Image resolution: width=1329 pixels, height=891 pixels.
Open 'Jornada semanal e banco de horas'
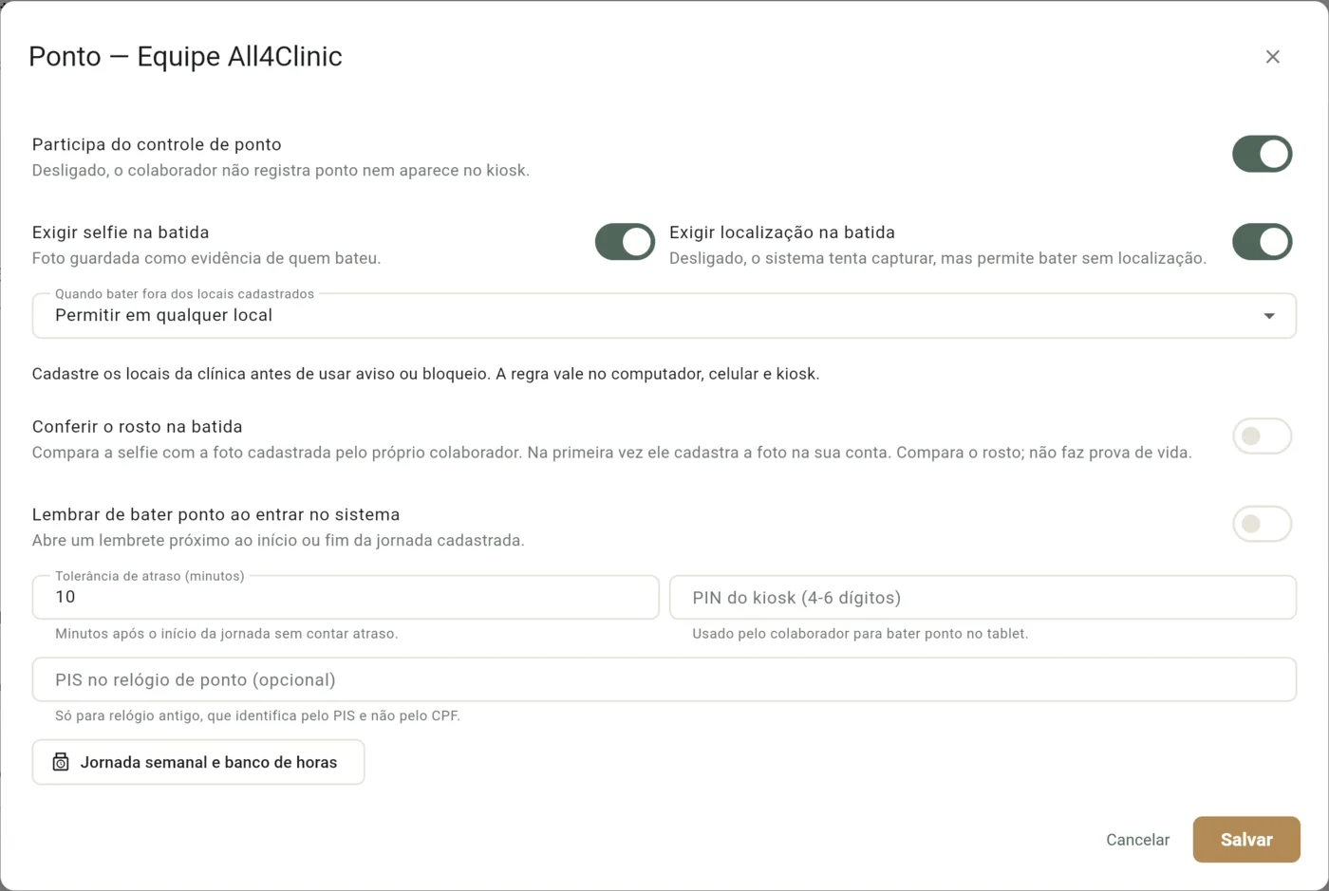coord(198,762)
